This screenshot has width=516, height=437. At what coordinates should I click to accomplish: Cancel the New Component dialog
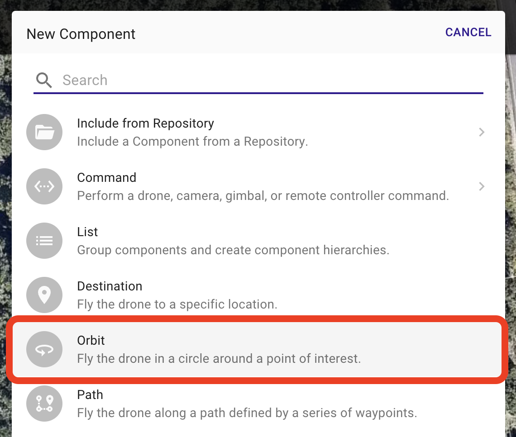click(x=468, y=32)
